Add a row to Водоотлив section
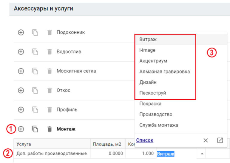The image size is (230, 163). pos(21,52)
